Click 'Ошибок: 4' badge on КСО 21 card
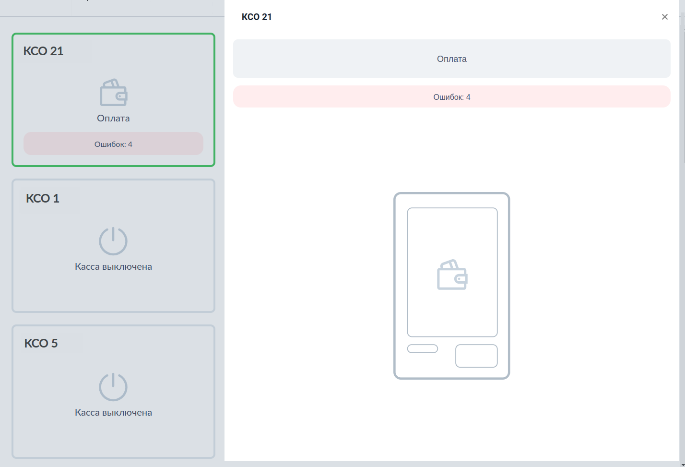 click(x=113, y=144)
